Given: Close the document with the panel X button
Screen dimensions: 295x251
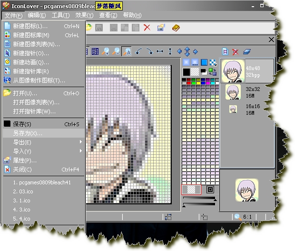Looking at the screenshot, I should [x=271, y=40].
